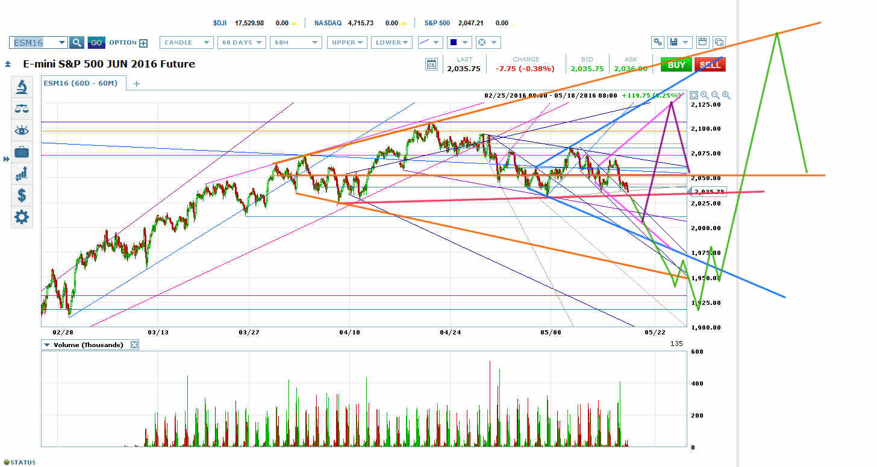Open the UPPER indicators dropdown
The width and height of the screenshot is (877, 467).
click(x=347, y=42)
